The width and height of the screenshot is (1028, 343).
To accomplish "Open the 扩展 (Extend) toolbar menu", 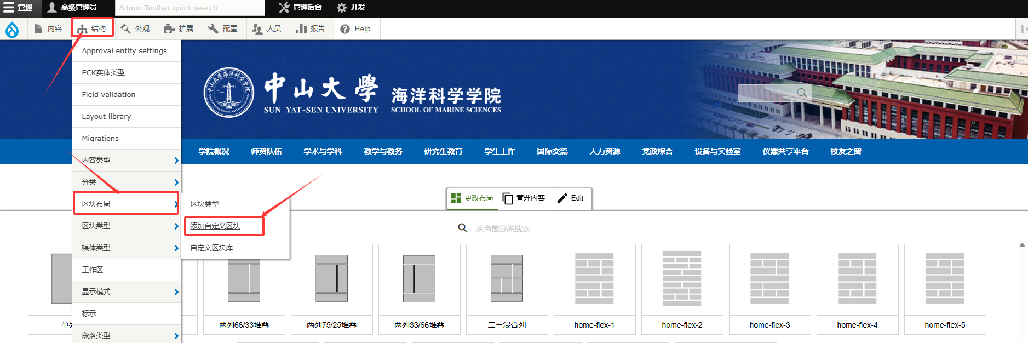I will tap(179, 28).
